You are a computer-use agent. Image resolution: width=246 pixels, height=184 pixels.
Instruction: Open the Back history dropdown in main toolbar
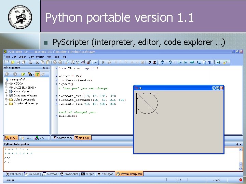click(166, 62)
